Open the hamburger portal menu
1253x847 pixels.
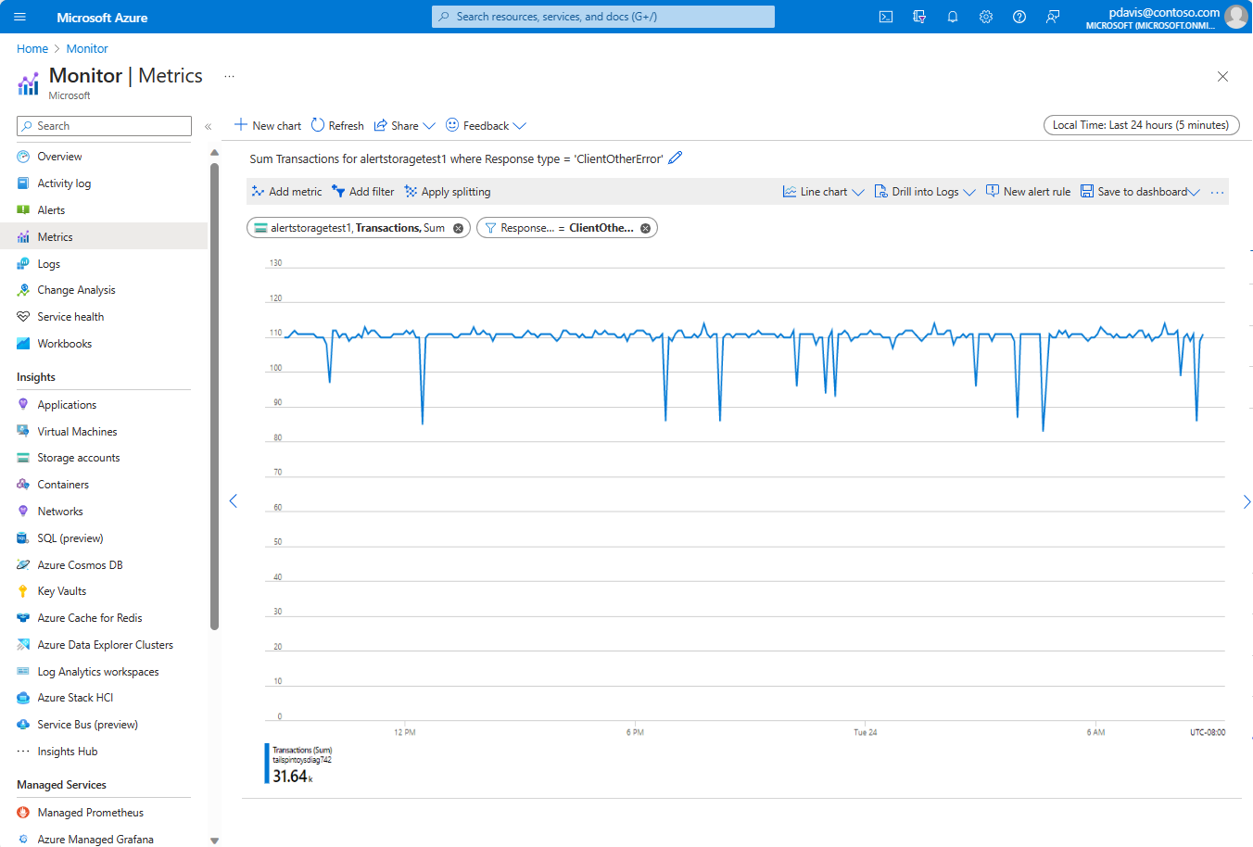(20, 17)
